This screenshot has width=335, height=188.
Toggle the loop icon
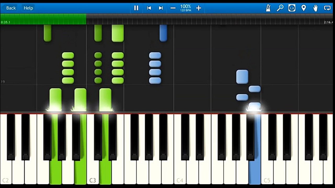[327, 8]
